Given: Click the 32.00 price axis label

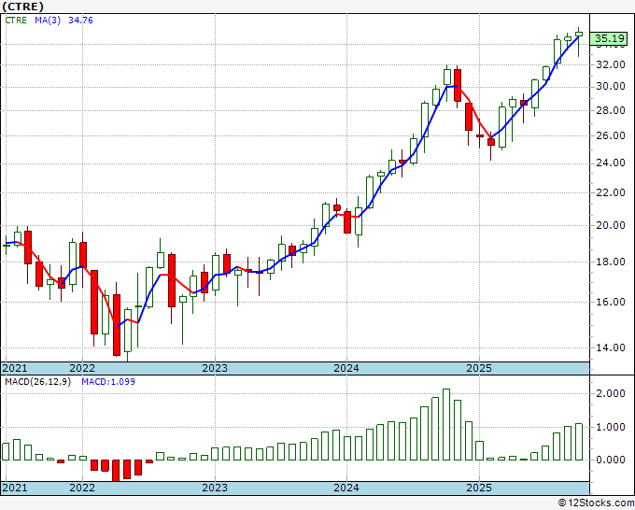Looking at the screenshot, I should pos(611,64).
